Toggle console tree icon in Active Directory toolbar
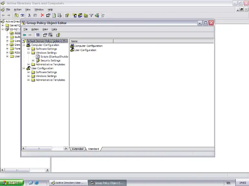 point(22,15)
